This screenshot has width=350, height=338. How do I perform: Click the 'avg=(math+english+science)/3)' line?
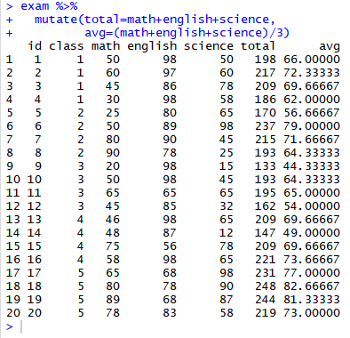point(187,33)
